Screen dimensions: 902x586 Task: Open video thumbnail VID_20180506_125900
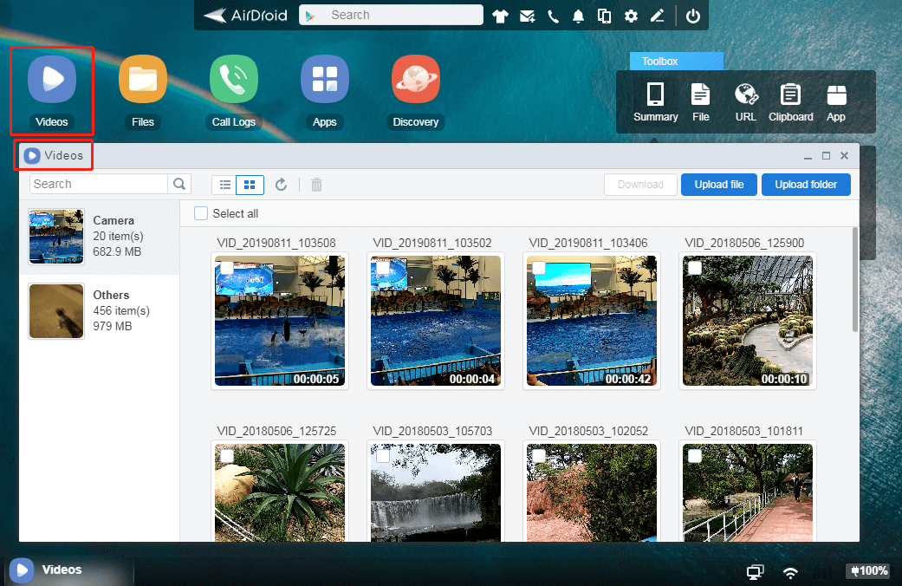(x=747, y=321)
